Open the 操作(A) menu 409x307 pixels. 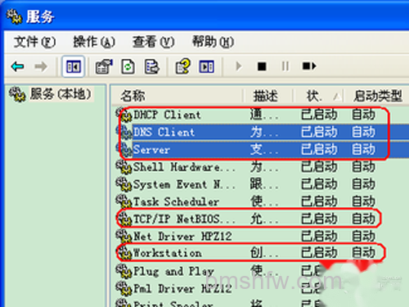tap(94, 42)
